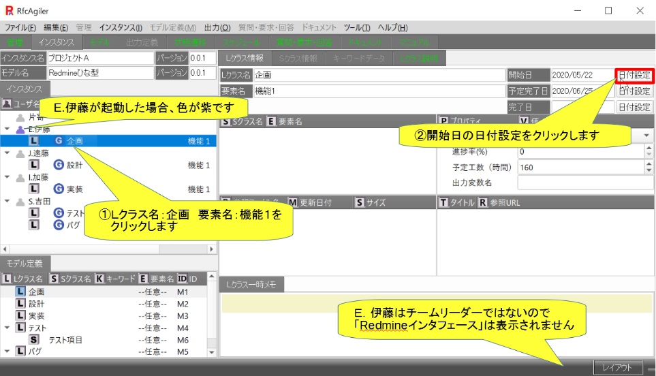Decrease 予定工数 with the down arrow
This screenshot has width=656, height=376.
pyautogui.click(x=649, y=171)
